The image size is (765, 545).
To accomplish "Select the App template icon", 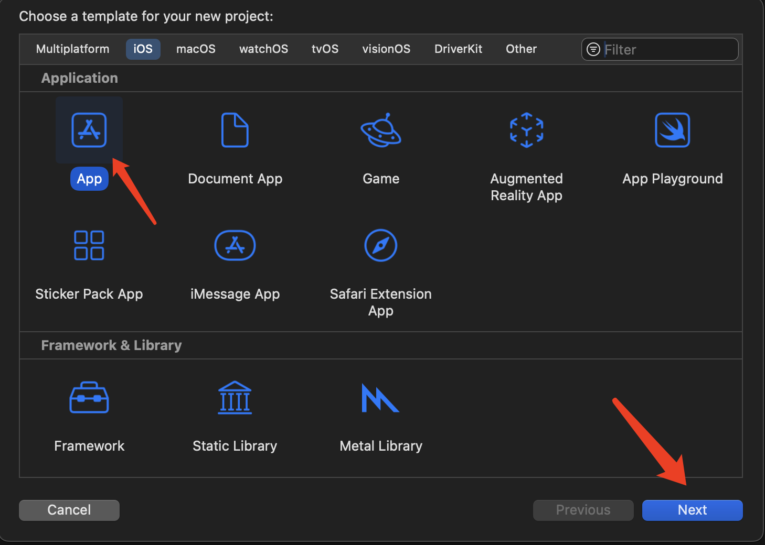I will pyautogui.click(x=89, y=130).
